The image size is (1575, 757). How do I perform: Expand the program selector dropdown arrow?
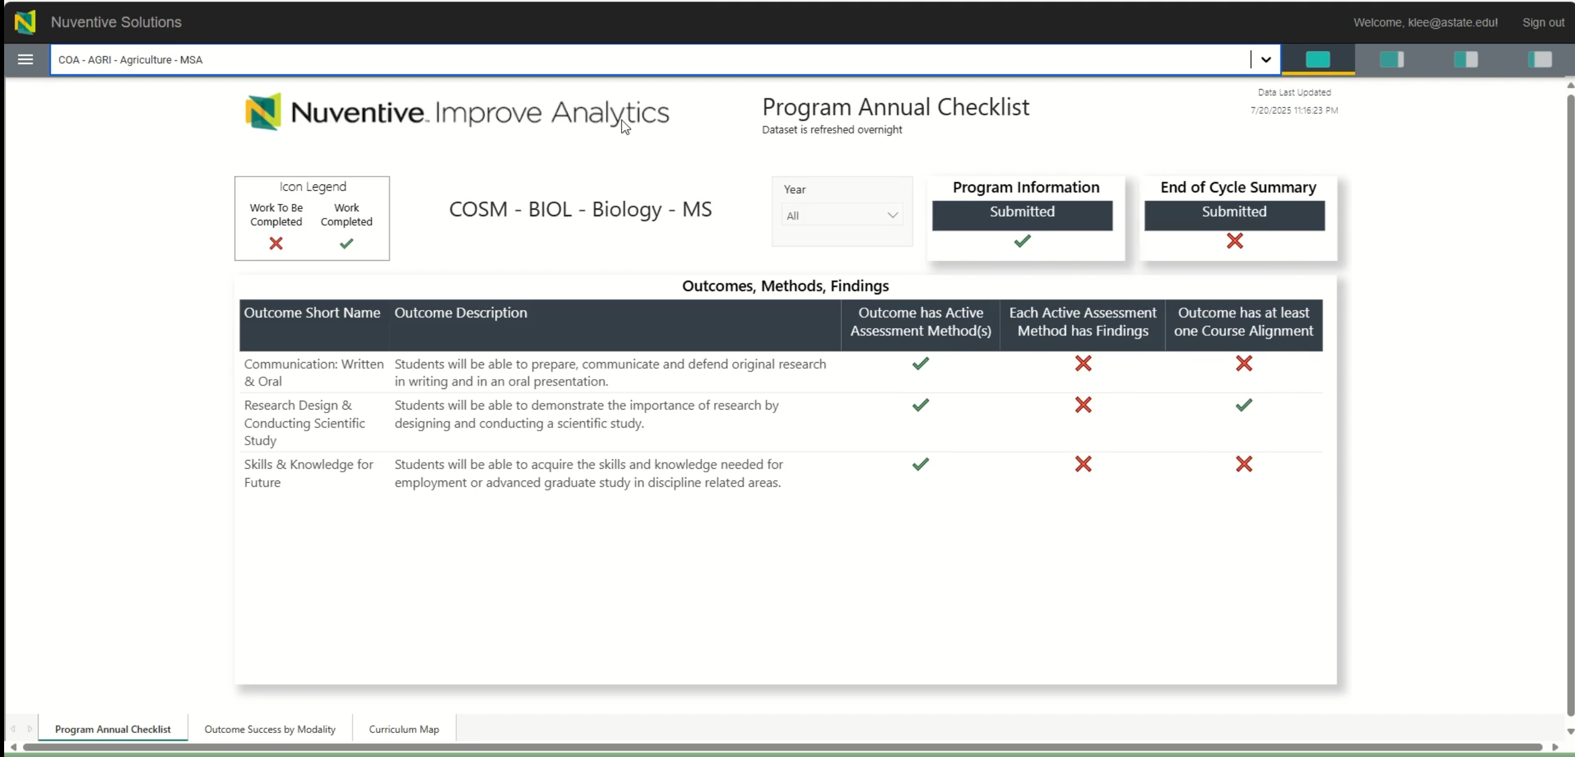pos(1265,59)
